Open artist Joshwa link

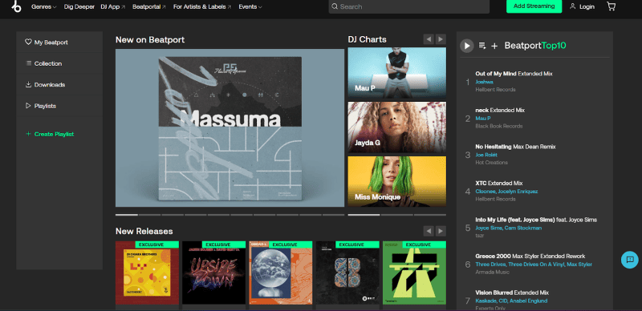(x=484, y=82)
